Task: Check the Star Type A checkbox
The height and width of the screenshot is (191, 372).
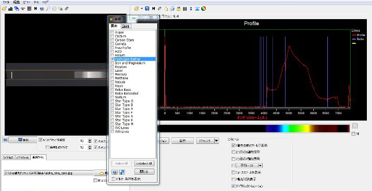Action: click(112, 108)
